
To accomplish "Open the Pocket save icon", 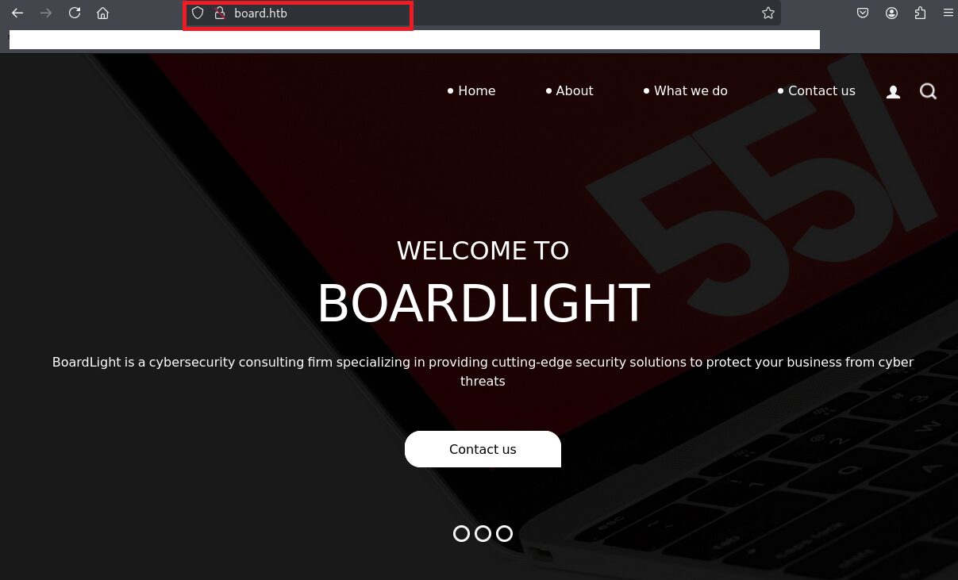I will pyautogui.click(x=862, y=13).
